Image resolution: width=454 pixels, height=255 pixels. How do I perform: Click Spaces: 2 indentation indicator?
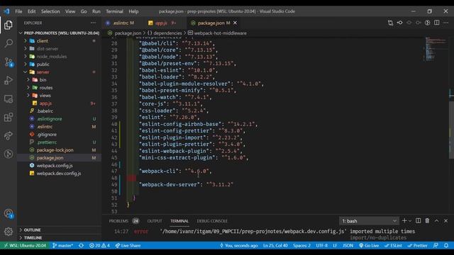click(x=301, y=246)
